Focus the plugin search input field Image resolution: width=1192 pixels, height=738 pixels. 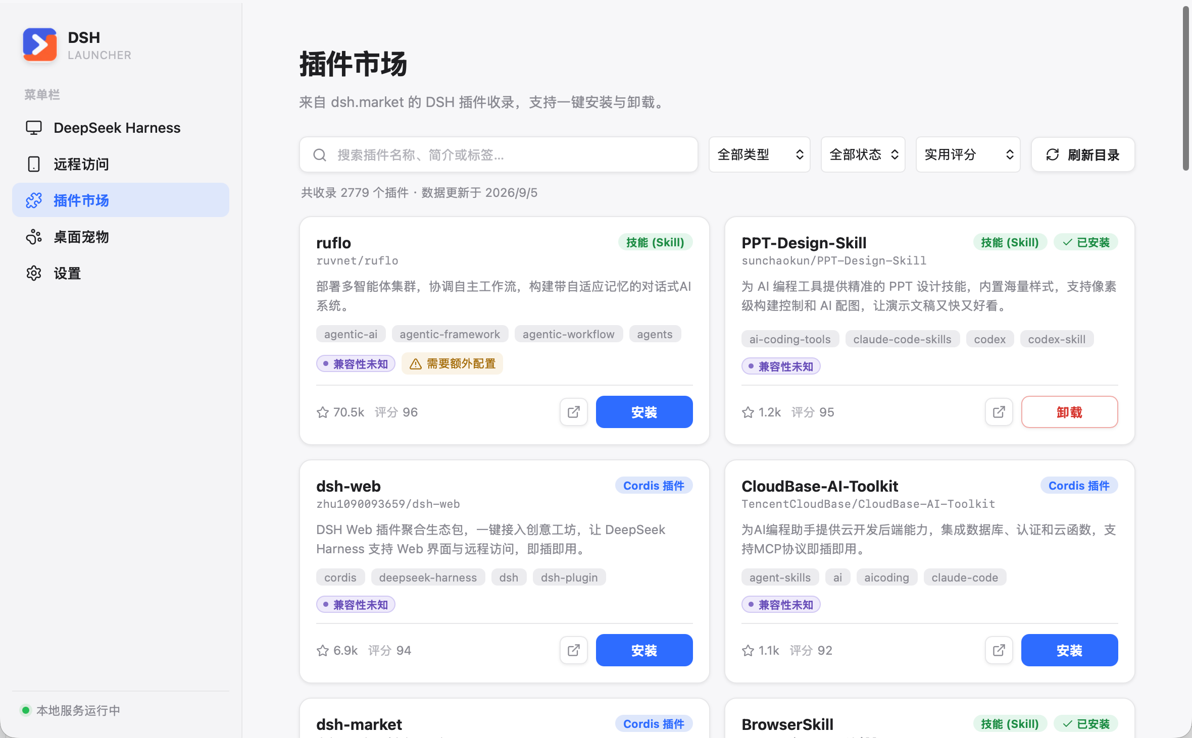[499, 154]
